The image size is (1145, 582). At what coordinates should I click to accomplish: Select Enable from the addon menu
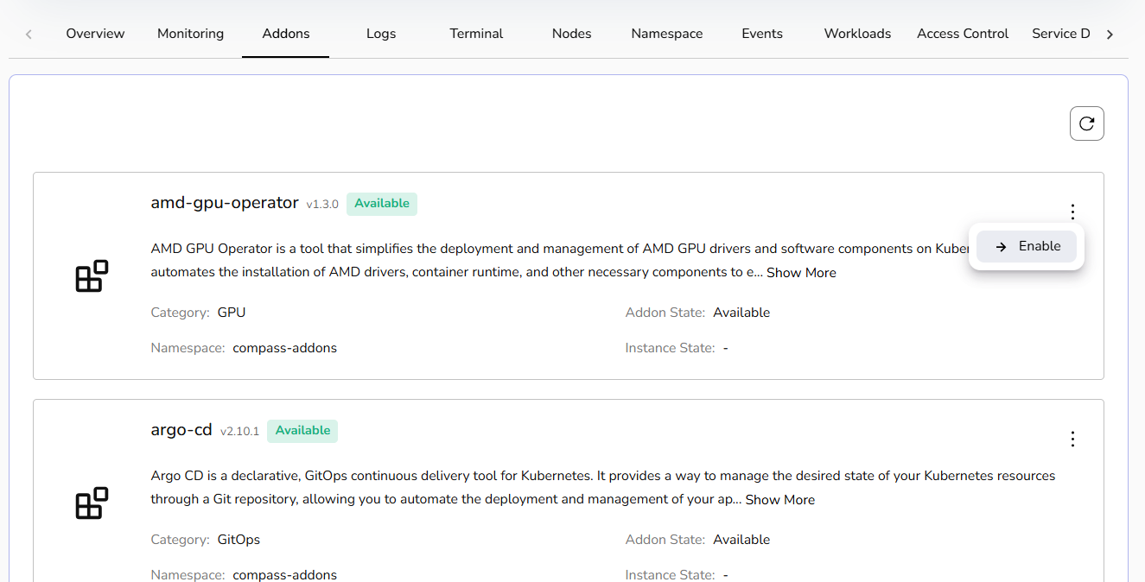pos(1027,246)
